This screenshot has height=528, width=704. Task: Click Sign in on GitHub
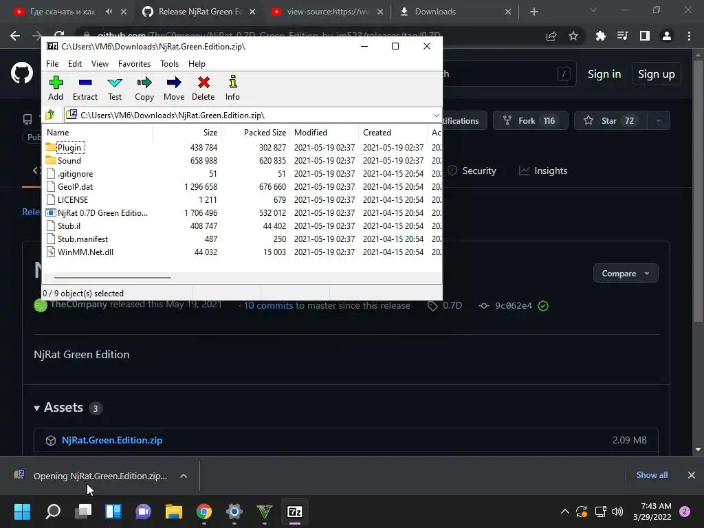coord(604,74)
